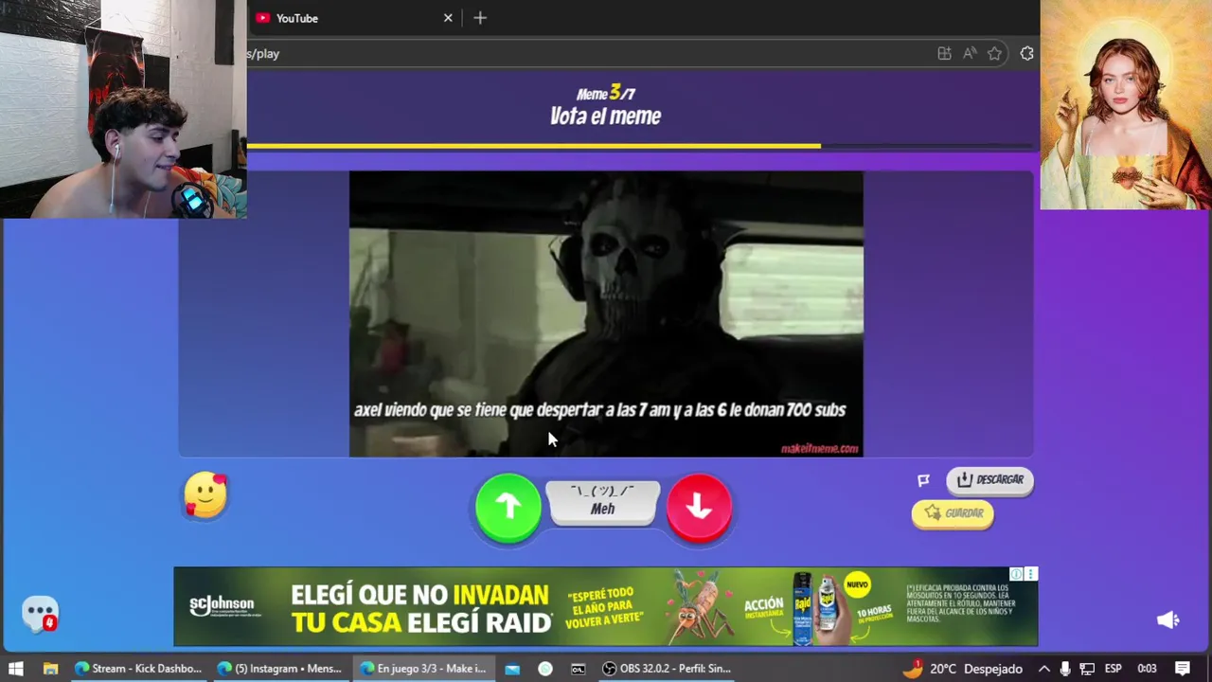Open weather widget 20°C Despejado
The height and width of the screenshot is (682, 1212).
click(x=962, y=668)
